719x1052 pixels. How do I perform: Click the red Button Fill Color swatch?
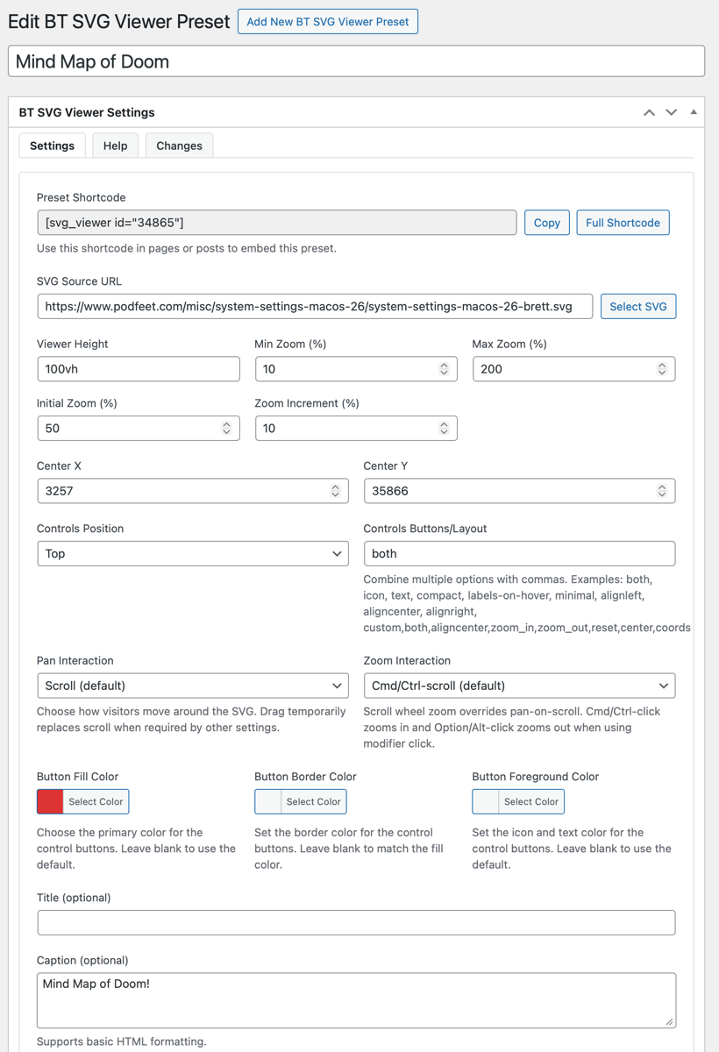(x=51, y=801)
